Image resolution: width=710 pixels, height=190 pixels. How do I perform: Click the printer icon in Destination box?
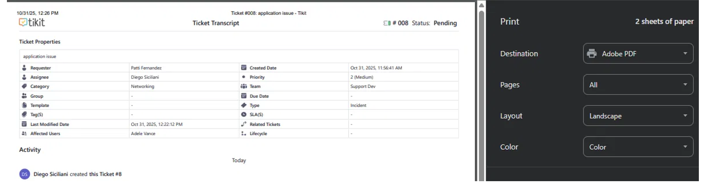[x=592, y=53]
